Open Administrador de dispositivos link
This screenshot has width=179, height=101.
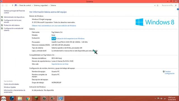14,17
